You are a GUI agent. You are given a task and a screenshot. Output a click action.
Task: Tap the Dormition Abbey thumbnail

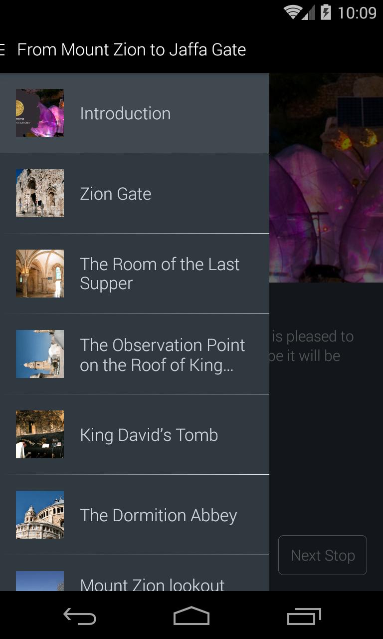click(40, 515)
